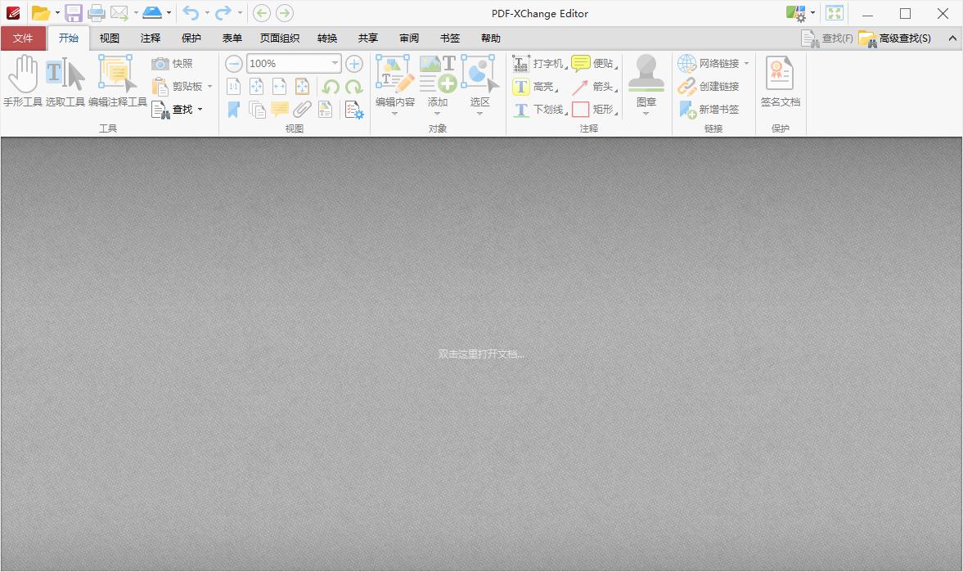Screen dimensions: 963x572
Task: Open the zoom level 100% dropdown
Action: pos(335,64)
